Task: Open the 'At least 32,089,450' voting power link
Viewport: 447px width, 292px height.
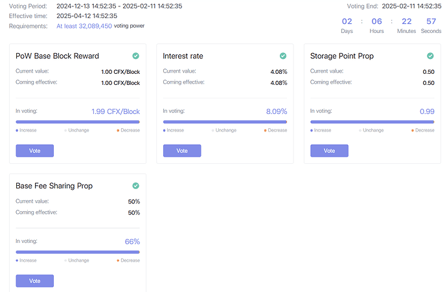Action: coord(84,26)
